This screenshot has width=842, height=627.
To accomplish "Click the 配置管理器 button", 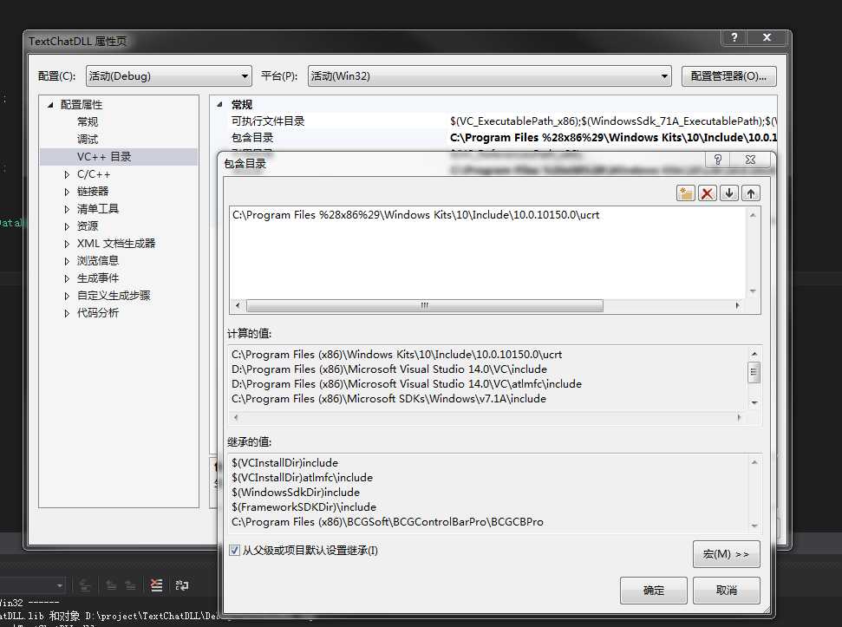I will point(728,76).
